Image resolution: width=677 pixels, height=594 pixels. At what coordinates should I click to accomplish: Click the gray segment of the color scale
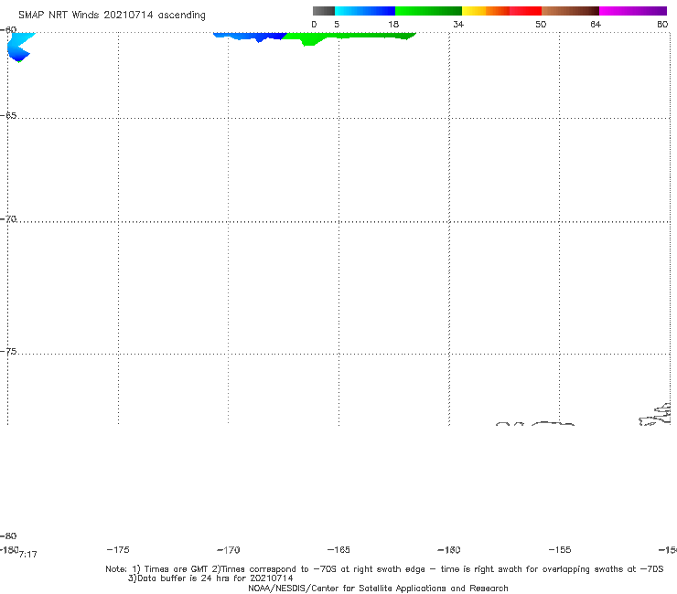pyautogui.click(x=324, y=11)
